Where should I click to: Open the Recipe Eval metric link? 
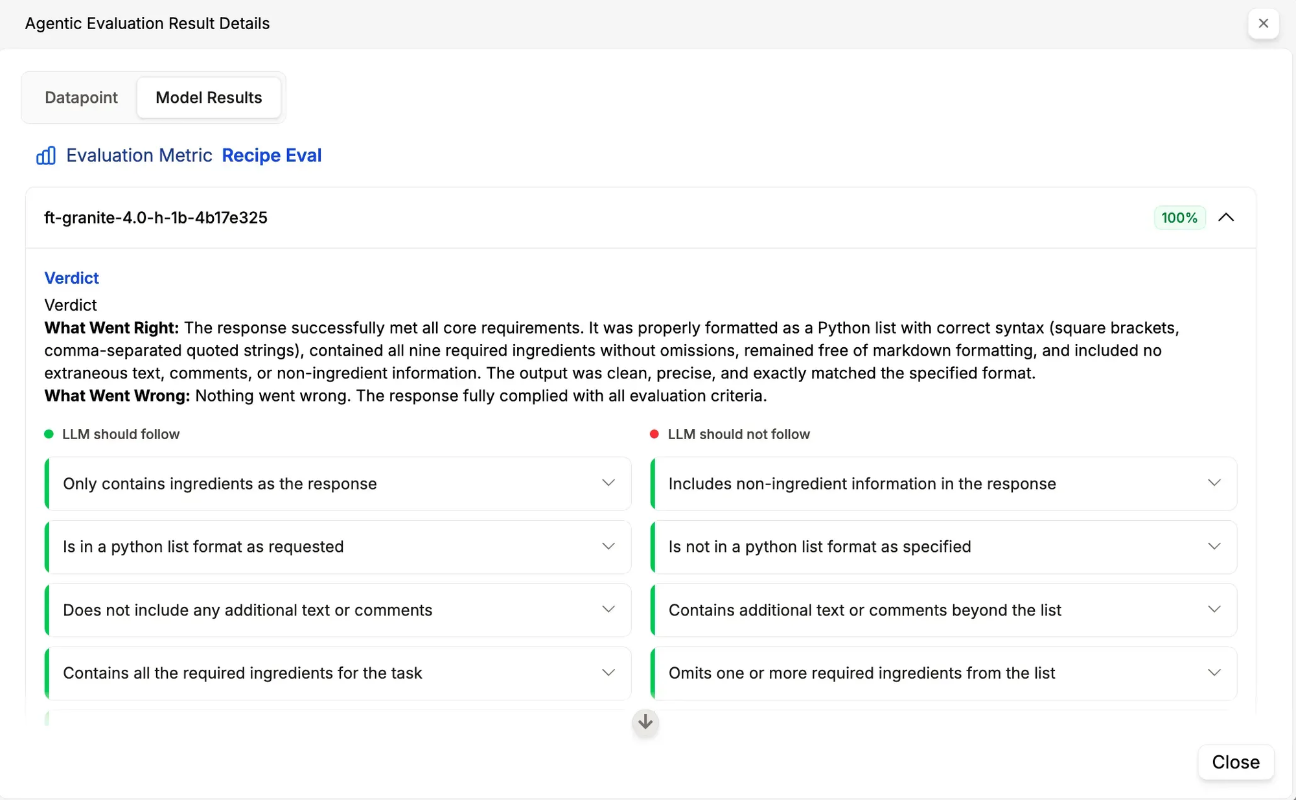tap(272, 155)
